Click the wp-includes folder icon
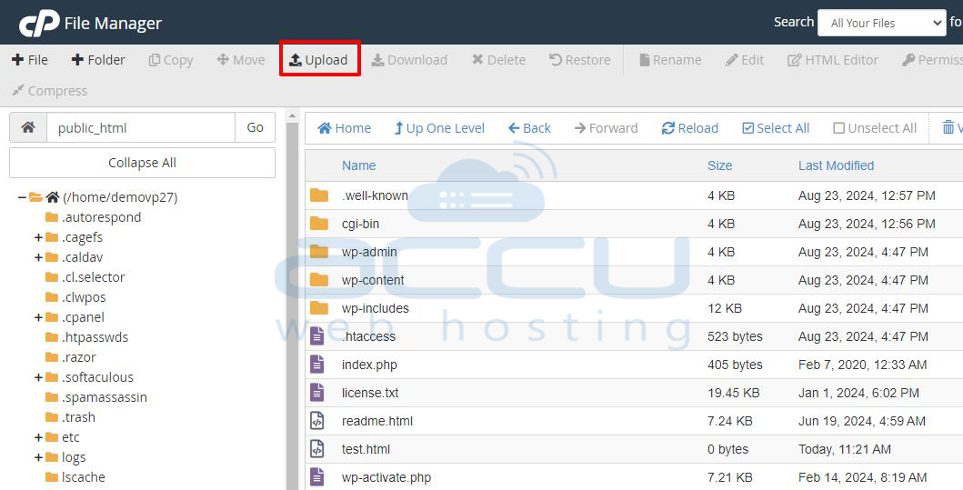963x490 pixels. coord(319,307)
